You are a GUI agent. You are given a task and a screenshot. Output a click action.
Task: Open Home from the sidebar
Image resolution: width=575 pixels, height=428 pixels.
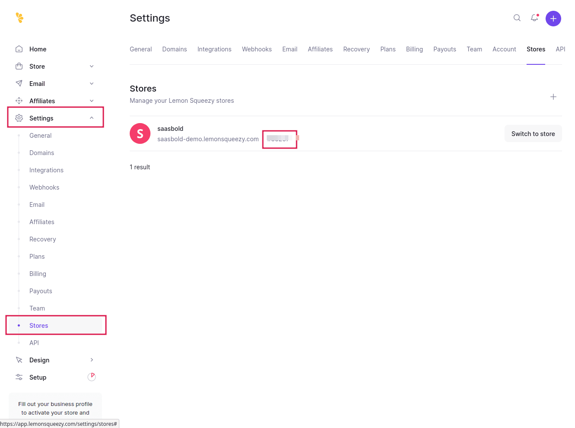[38, 49]
